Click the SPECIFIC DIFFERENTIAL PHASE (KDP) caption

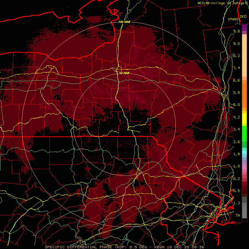point(87,247)
